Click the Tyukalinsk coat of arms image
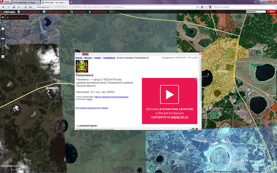Image resolution: width=277 pixels, height=173 pixels. pyautogui.click(x=81, y=67)
